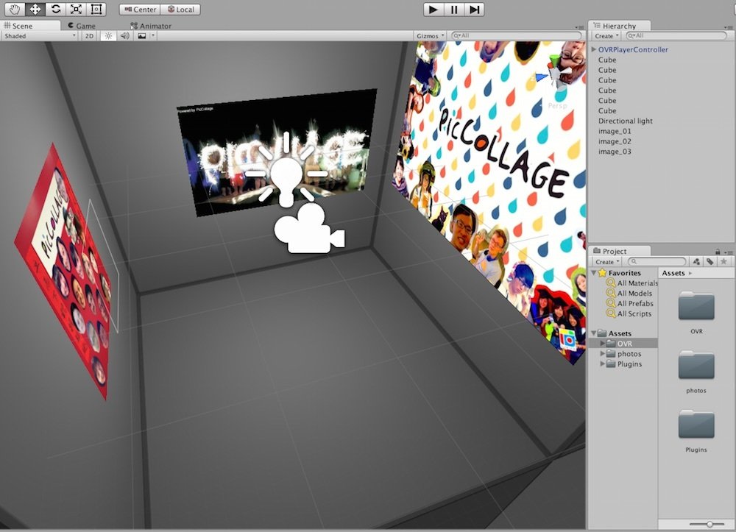
Task: Click the Project search field
Action: click(657, 261)
